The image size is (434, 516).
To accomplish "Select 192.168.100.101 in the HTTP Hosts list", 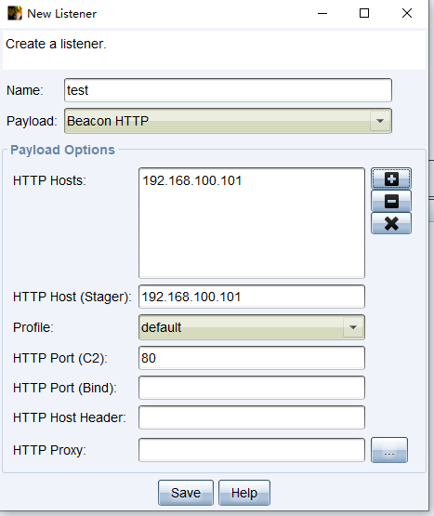I will [x=192, y=180].
